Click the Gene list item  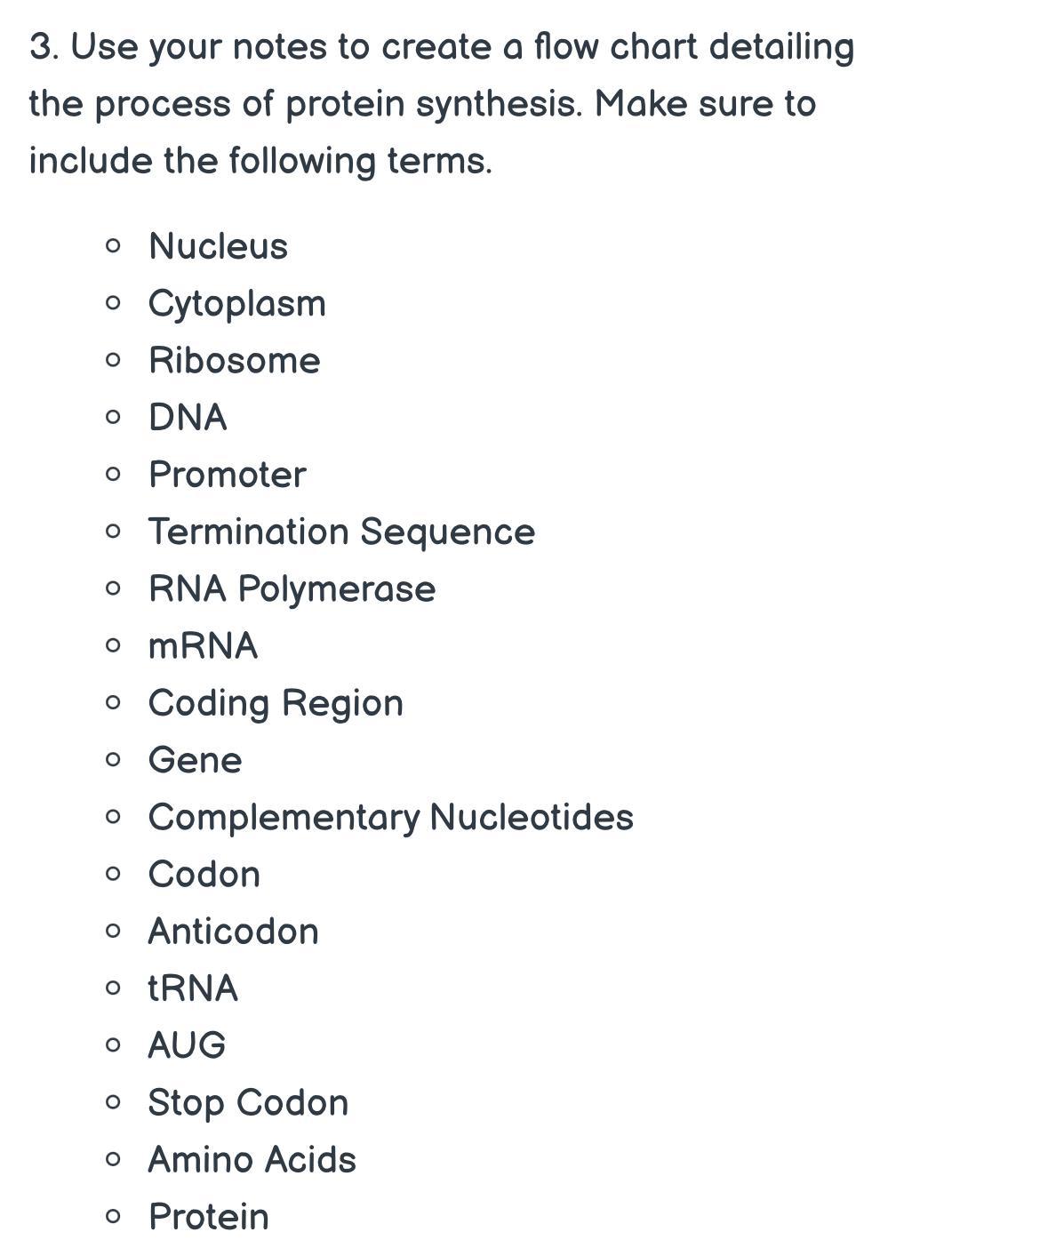(x=195, y=760)
